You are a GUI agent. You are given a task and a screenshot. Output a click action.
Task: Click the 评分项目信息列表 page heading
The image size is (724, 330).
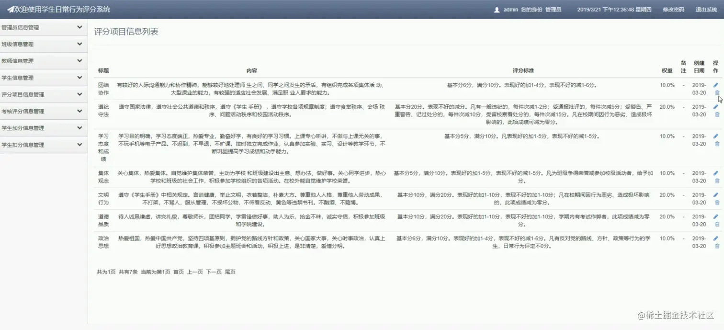click(126, 32)
